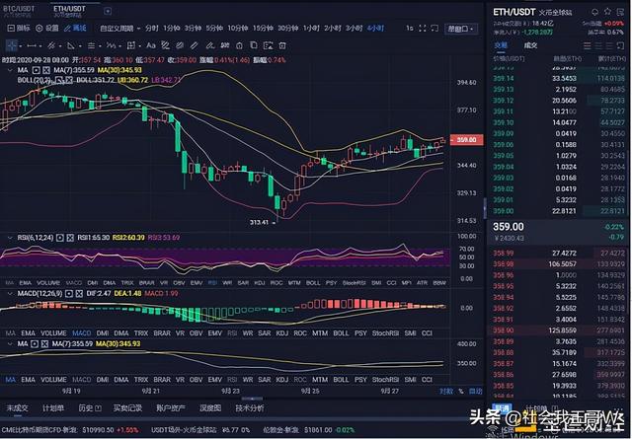The height and width of the screenshot is (439, 632).
Task: Open the 未成交 open orders tab
Action: [x=18, y=408]
